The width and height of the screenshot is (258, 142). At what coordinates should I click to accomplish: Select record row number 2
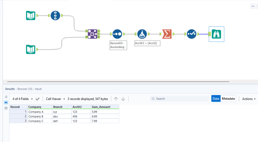[x=18, y=116]
